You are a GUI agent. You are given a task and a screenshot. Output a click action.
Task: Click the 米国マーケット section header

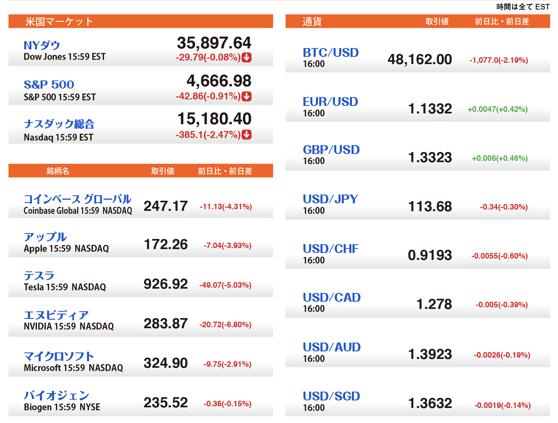[59, 22]
